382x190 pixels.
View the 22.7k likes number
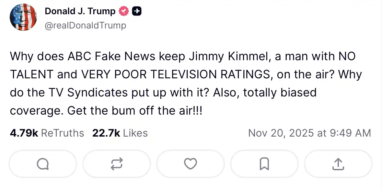pos(106,133)
